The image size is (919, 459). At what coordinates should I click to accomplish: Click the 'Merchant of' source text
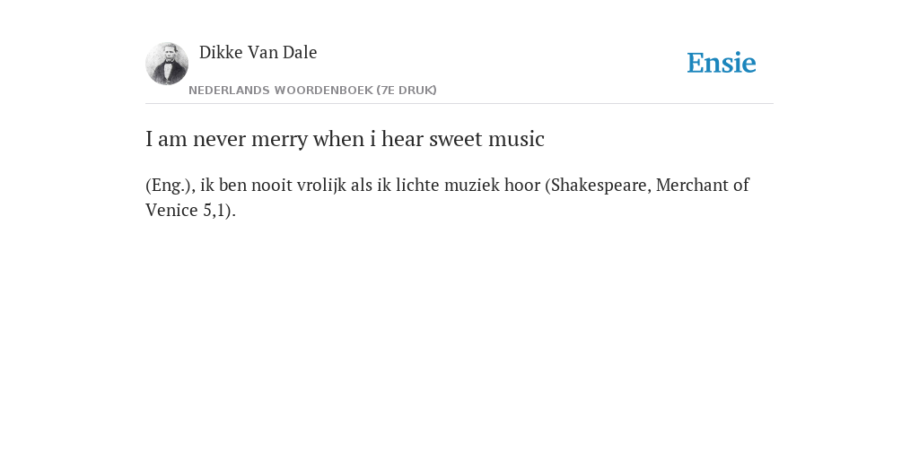[702, 185]
